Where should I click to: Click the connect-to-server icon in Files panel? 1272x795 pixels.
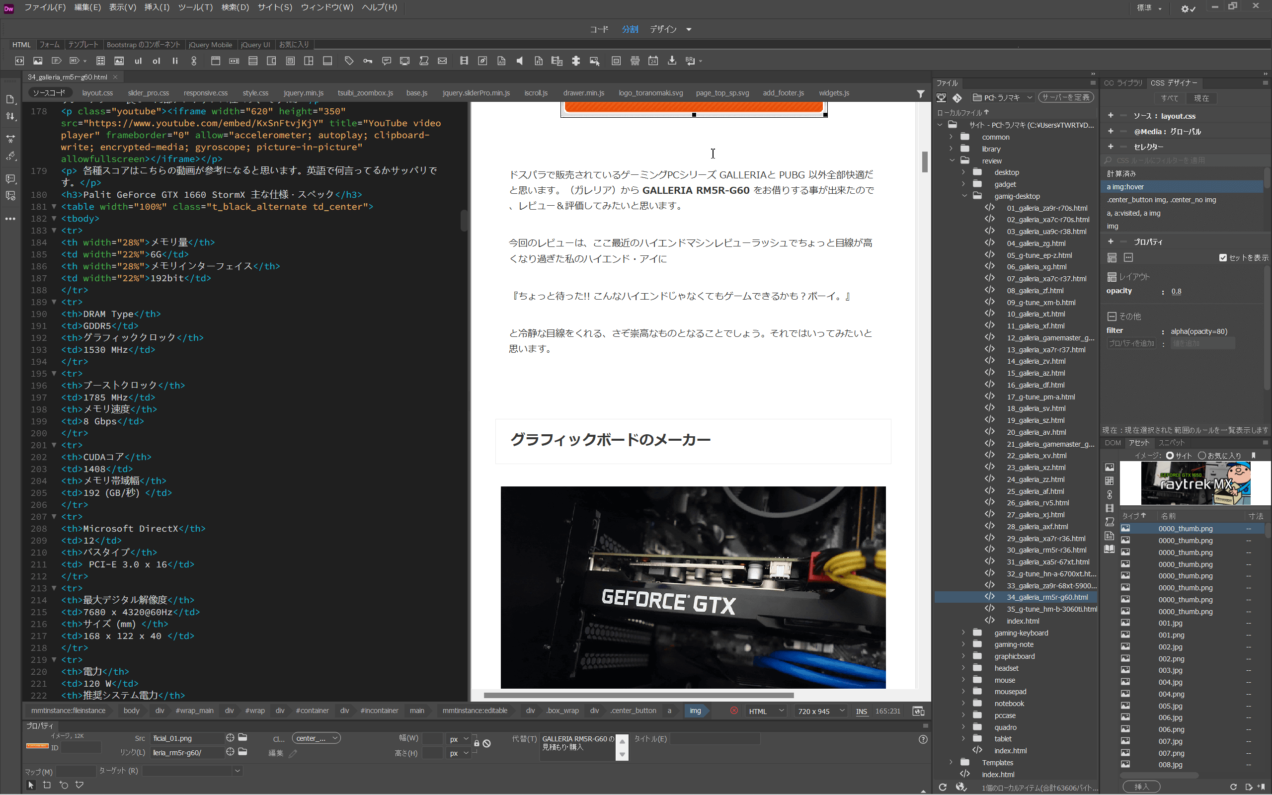click(942, 98)
